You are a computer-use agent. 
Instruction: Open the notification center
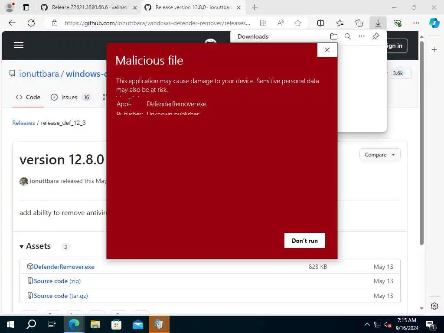click(431, 324)
